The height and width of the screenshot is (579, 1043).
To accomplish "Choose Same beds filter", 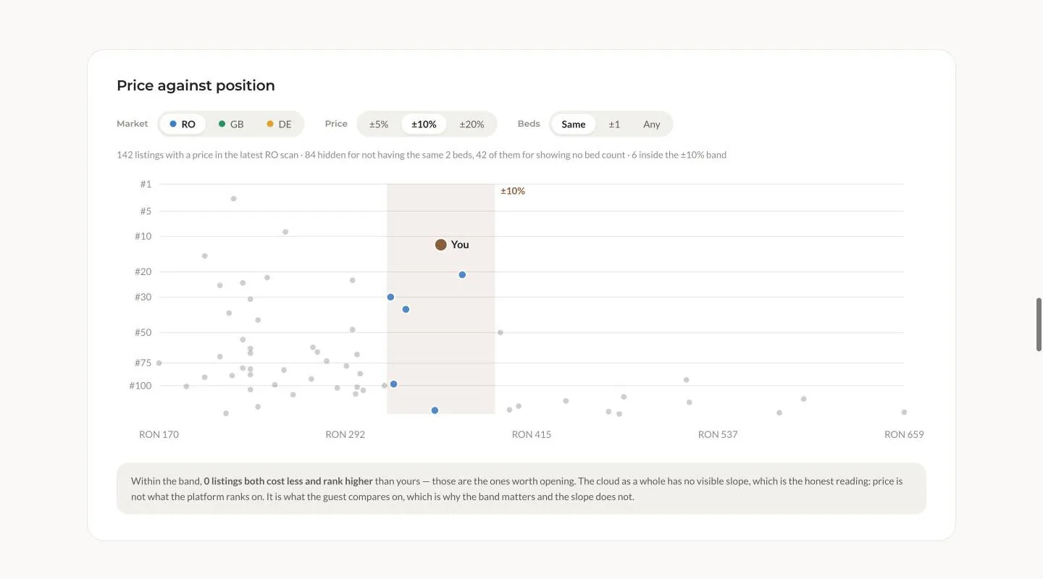I will click(573, 124).
